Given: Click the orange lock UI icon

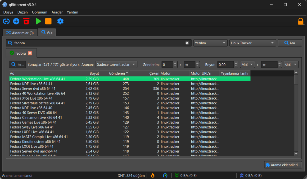Looking at the screenshot, I should pyautogui.click(x=301, y=21).
